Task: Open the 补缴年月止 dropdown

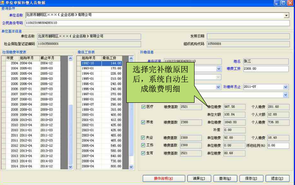Action: [x=286, y=87]
